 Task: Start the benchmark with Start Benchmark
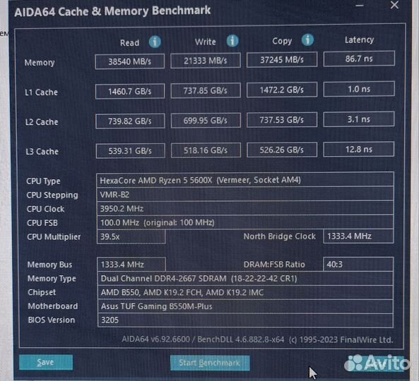(210, 363)
